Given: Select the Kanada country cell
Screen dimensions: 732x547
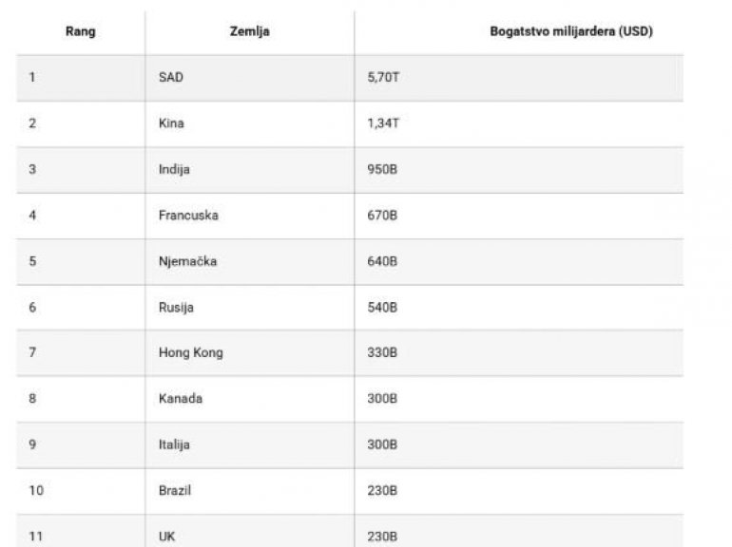Looking at the screenshot, I should [180, 399].
